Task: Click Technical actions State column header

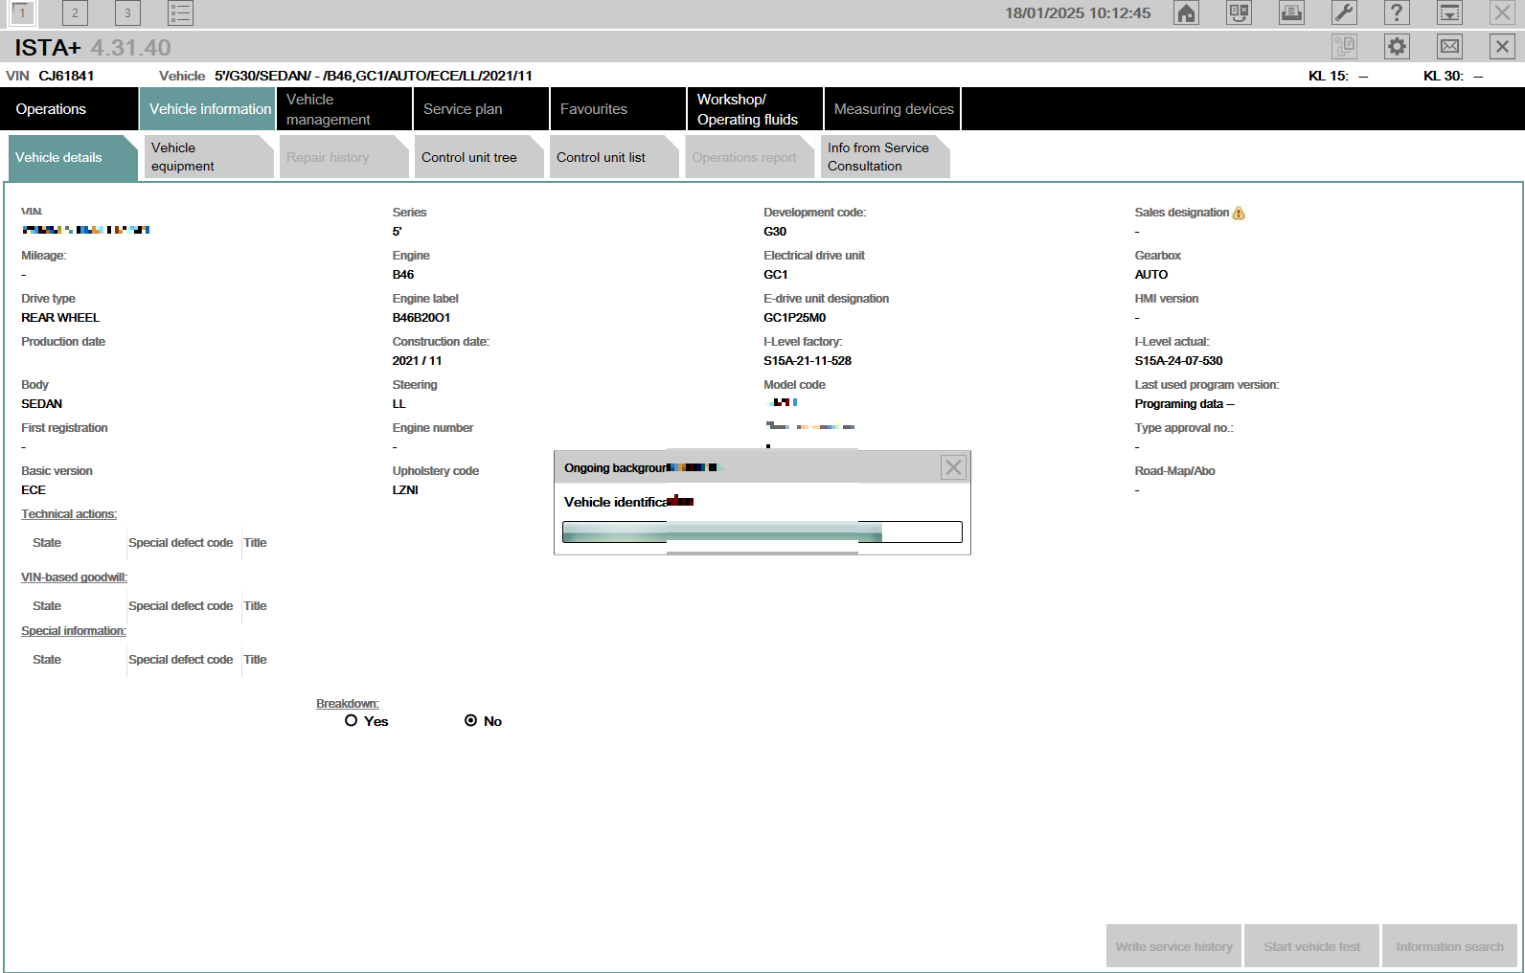Action: point(47,543)
